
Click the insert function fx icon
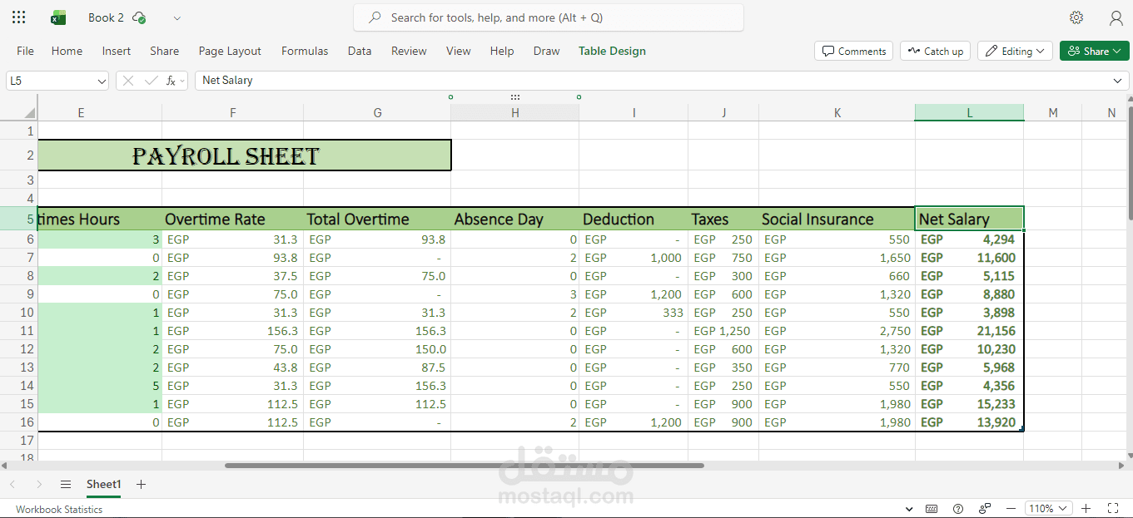(x=171, y=81)
